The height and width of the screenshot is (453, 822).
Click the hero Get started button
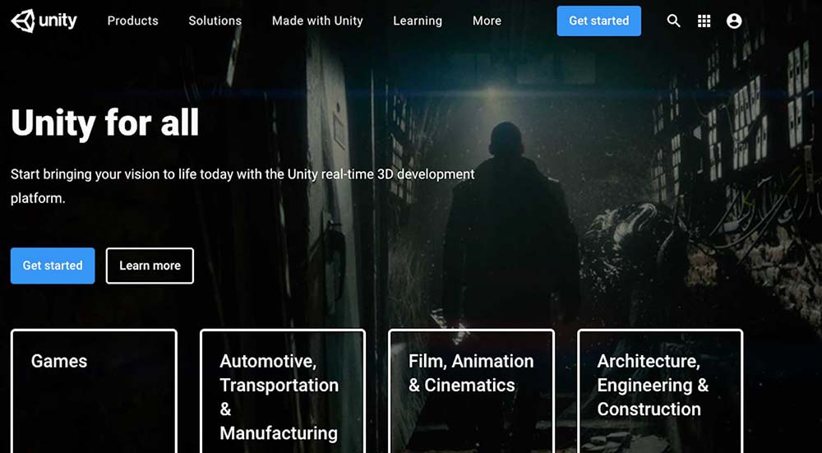coord(53,266)
